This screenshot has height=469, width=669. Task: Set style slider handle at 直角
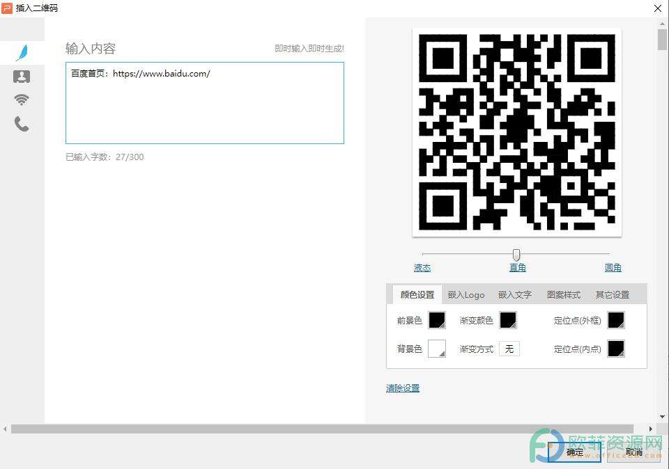click(x=516, y=255)
